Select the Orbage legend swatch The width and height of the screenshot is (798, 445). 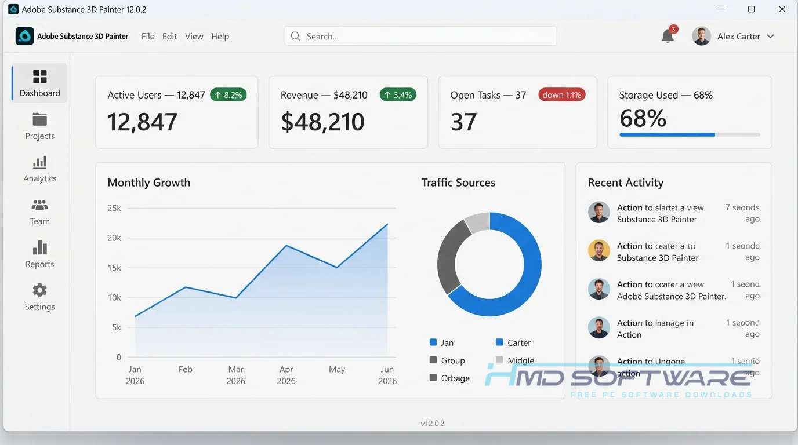[433, 378]
